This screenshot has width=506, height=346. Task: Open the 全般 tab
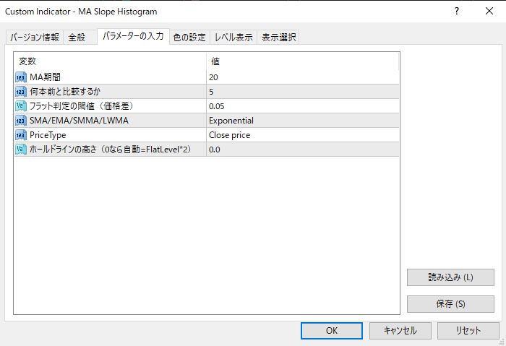[77, 38]
